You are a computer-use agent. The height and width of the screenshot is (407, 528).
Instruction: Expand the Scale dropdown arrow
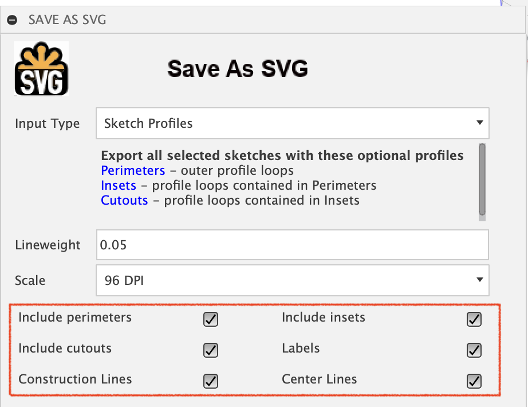point(480,280)
